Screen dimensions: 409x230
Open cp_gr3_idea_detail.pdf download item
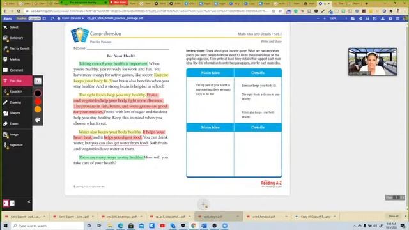(x=170, y=217)
